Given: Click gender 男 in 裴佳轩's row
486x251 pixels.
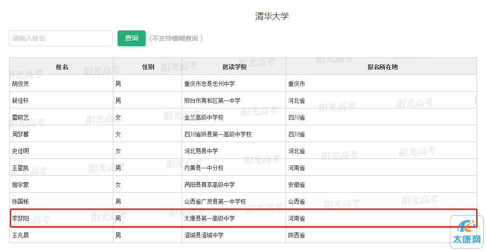Looking at the screenshot, I should (x=118, y=100).
